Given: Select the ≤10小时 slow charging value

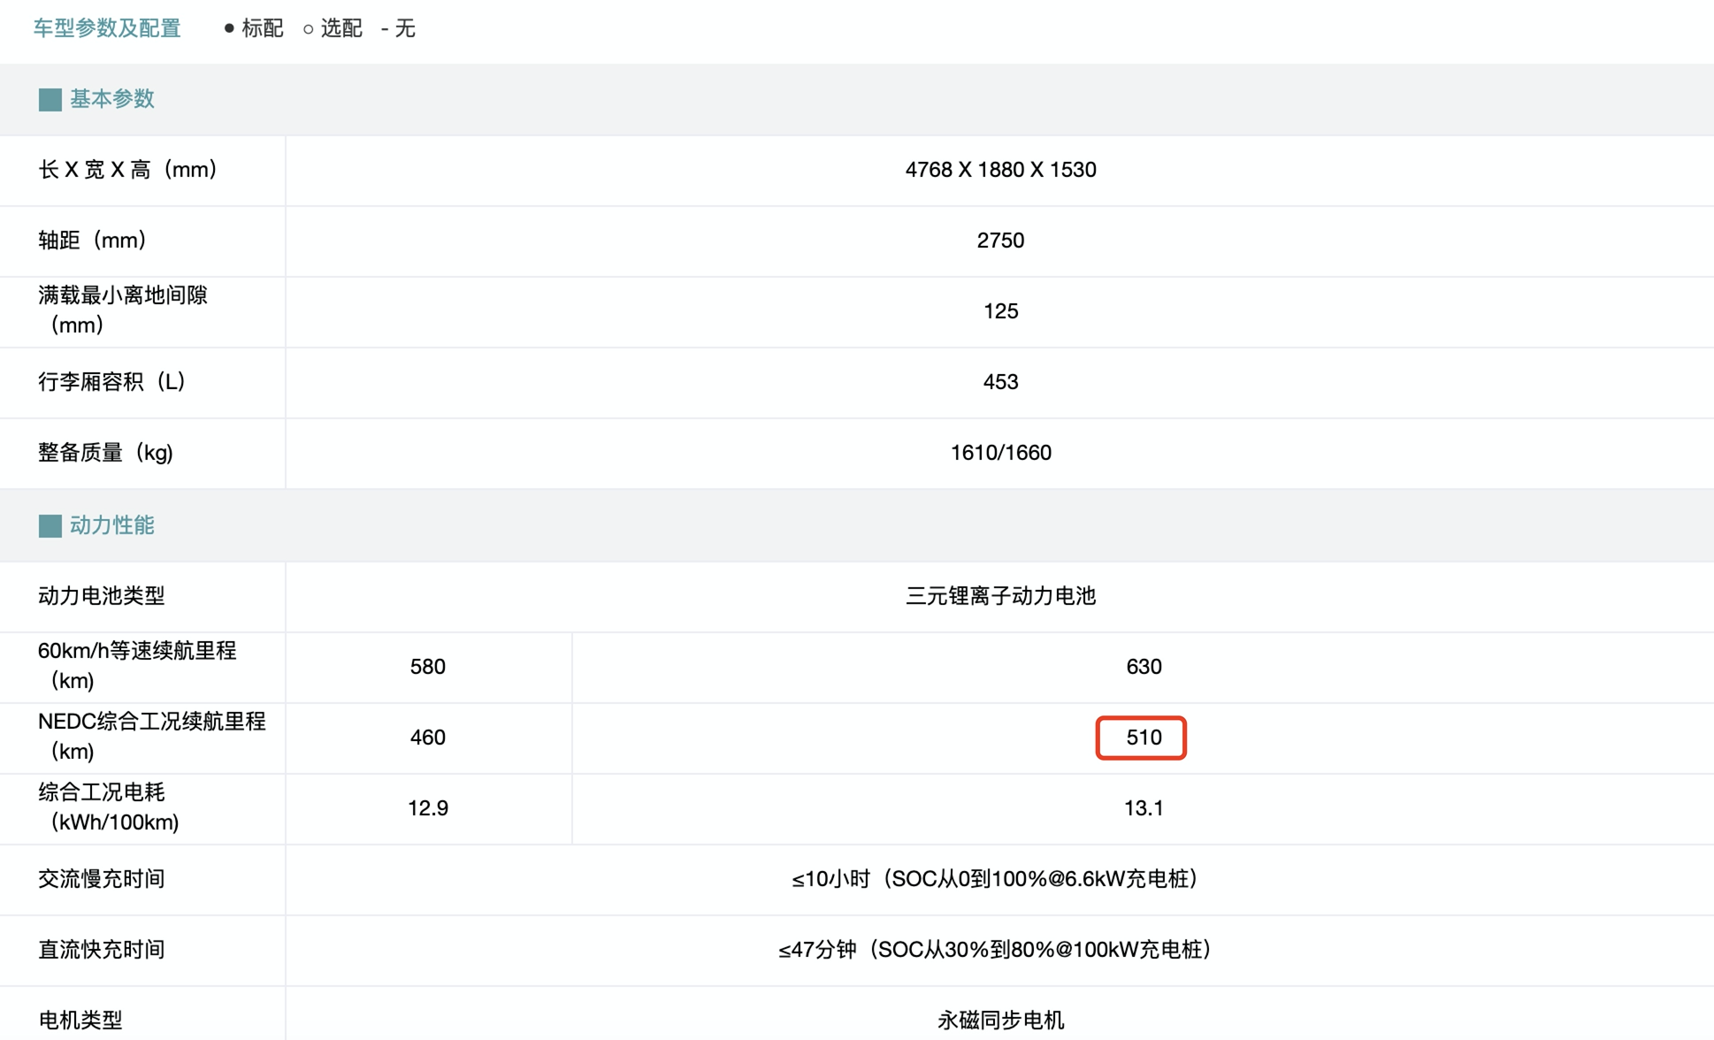Looking at the screenshot, I should (x=995, y=879).
